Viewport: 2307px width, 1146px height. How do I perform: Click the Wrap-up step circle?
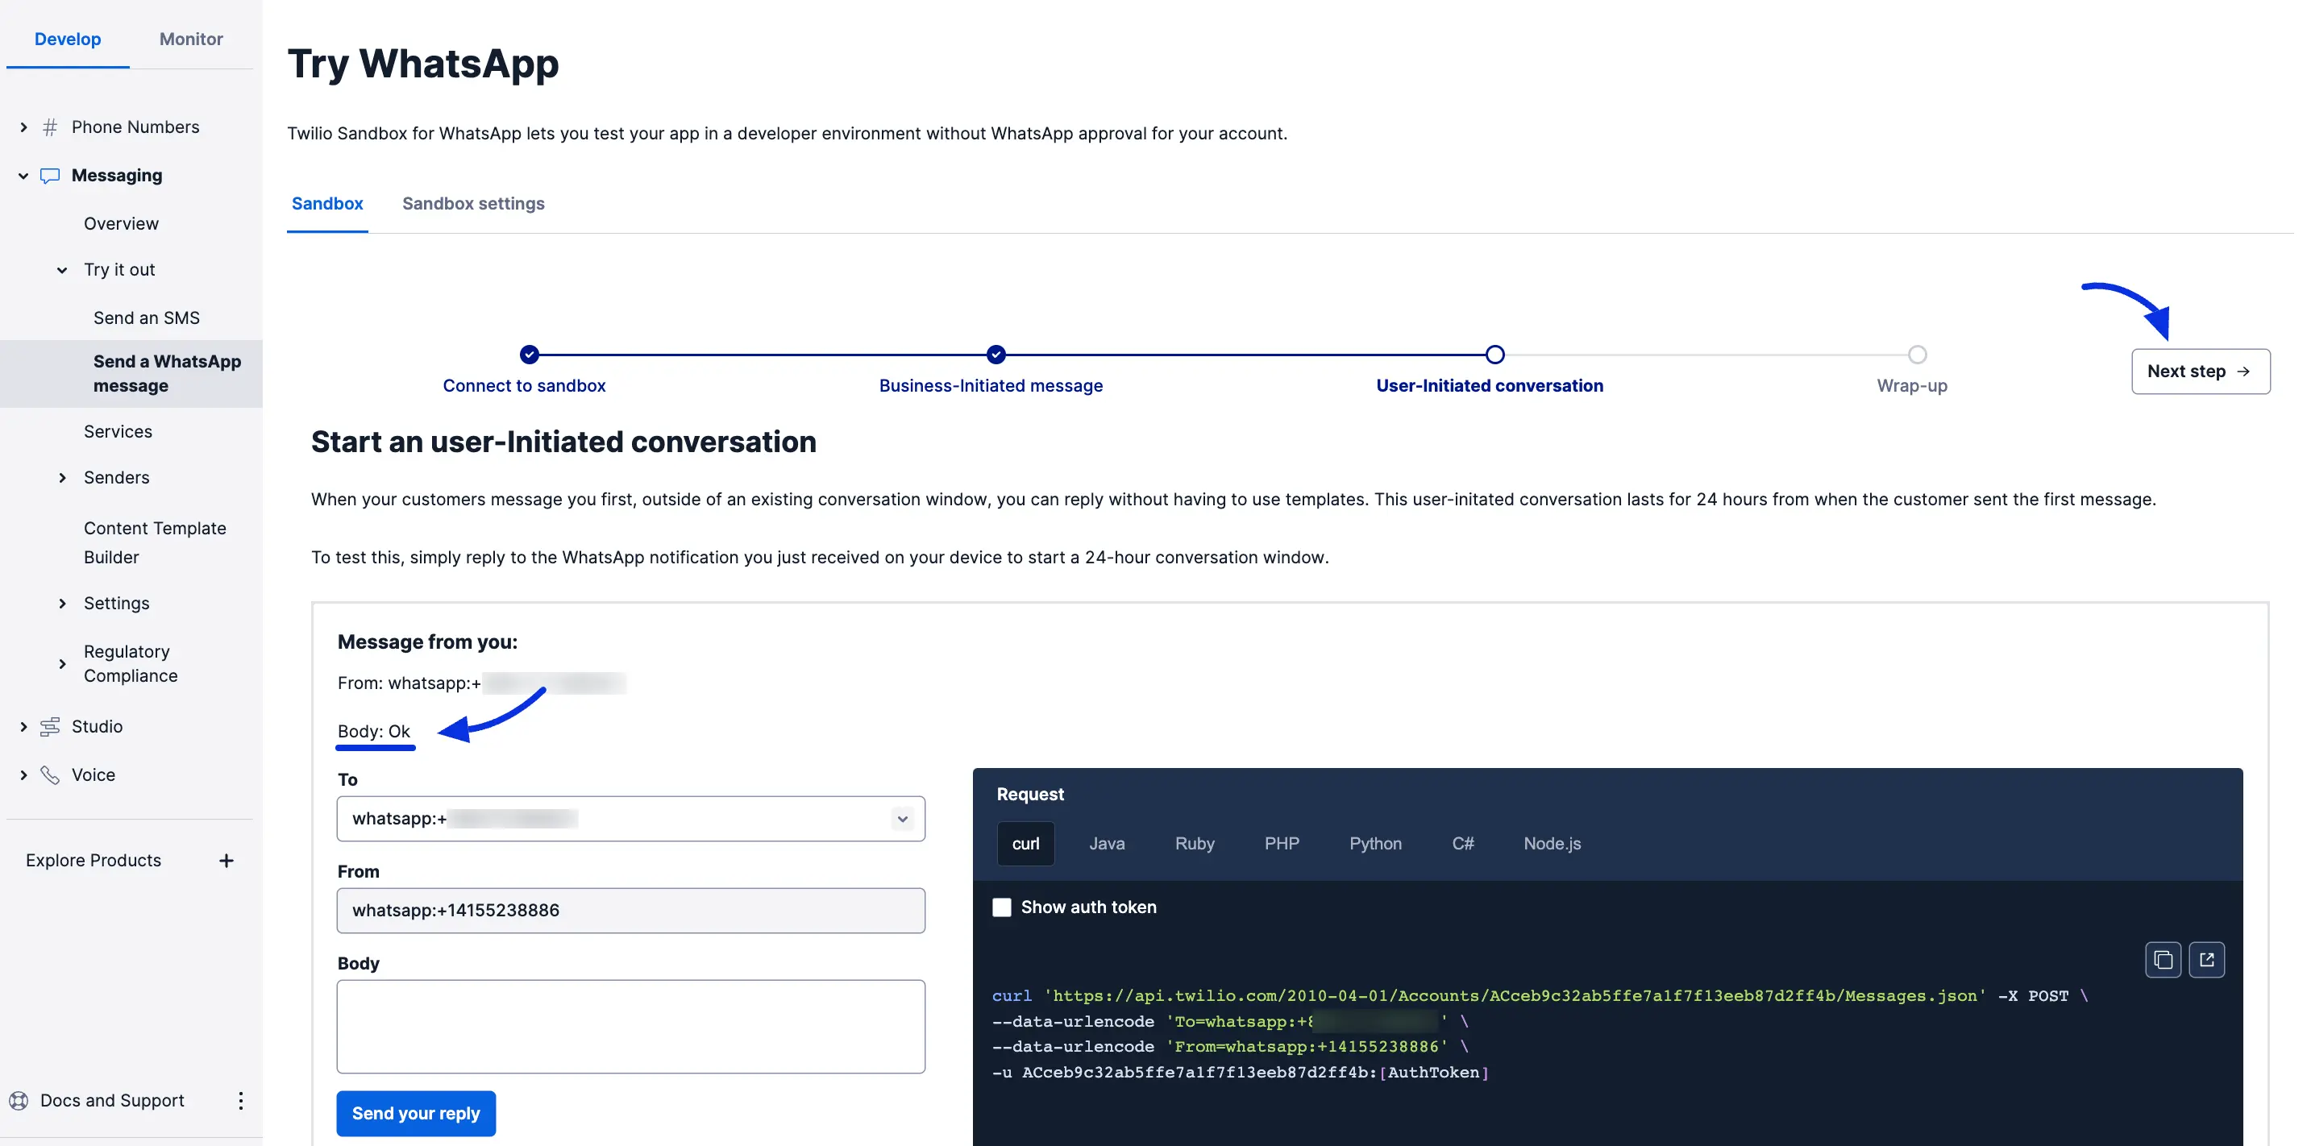pos(1917,355)
